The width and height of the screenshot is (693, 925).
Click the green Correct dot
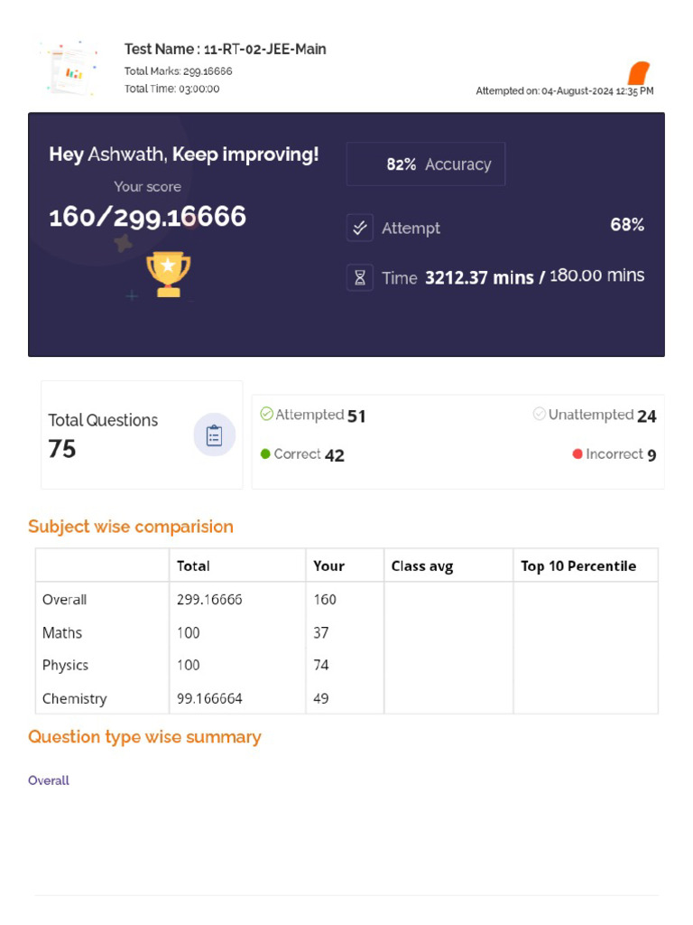click(x=265, y=453)
